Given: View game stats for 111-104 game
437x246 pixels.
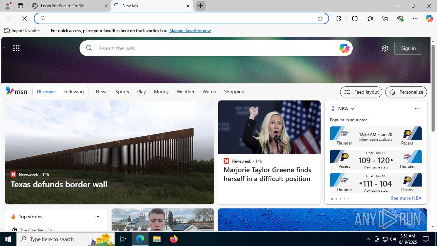Looking at the screenshot, I should (x=376, y=191).
